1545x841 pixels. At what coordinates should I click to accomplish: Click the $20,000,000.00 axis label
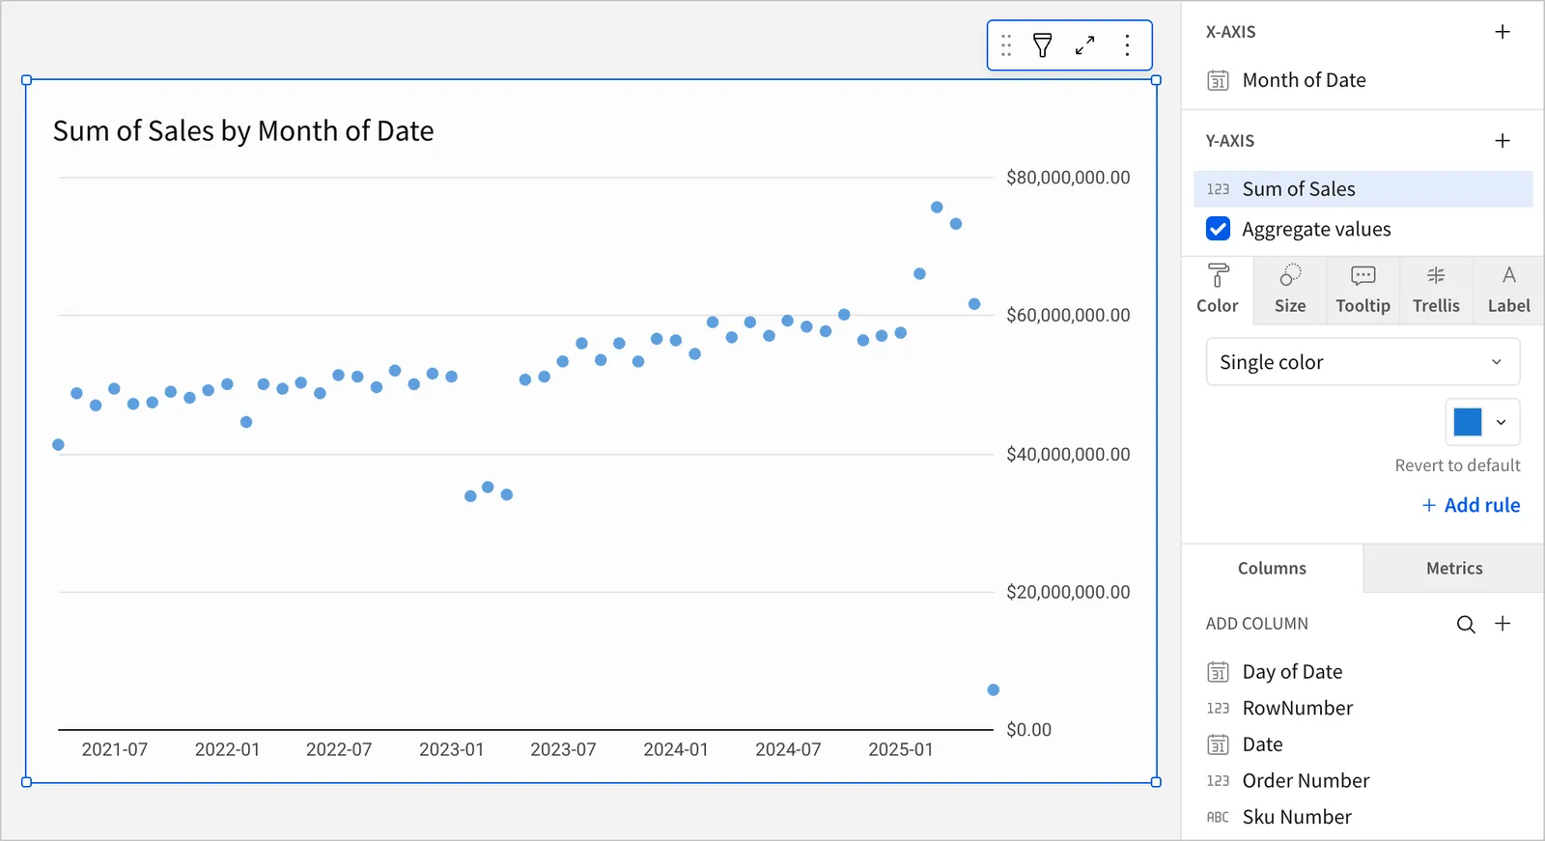coord(1068,593)
